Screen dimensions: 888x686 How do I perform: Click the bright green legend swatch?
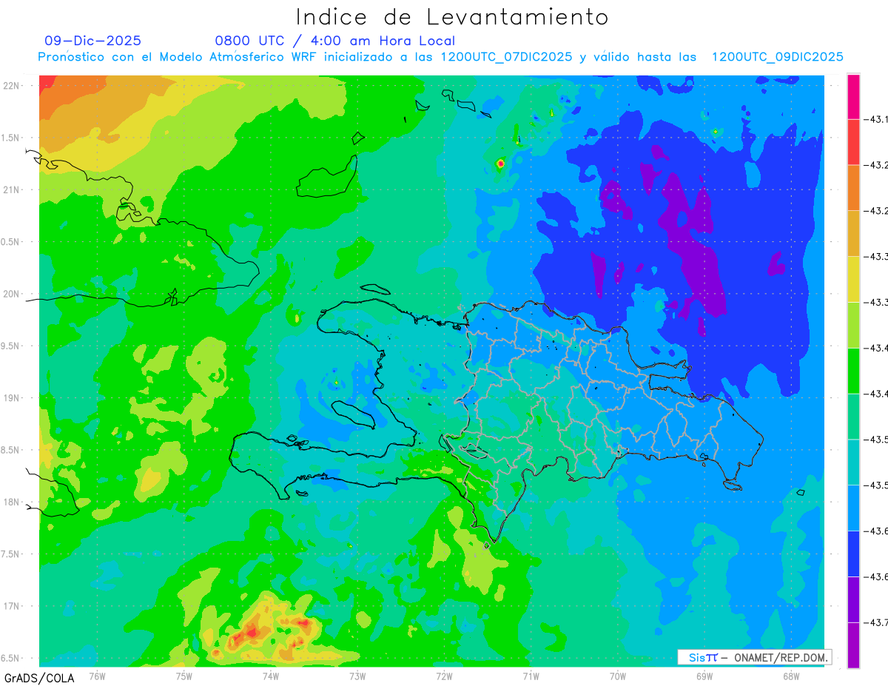(x=853, y=371)
